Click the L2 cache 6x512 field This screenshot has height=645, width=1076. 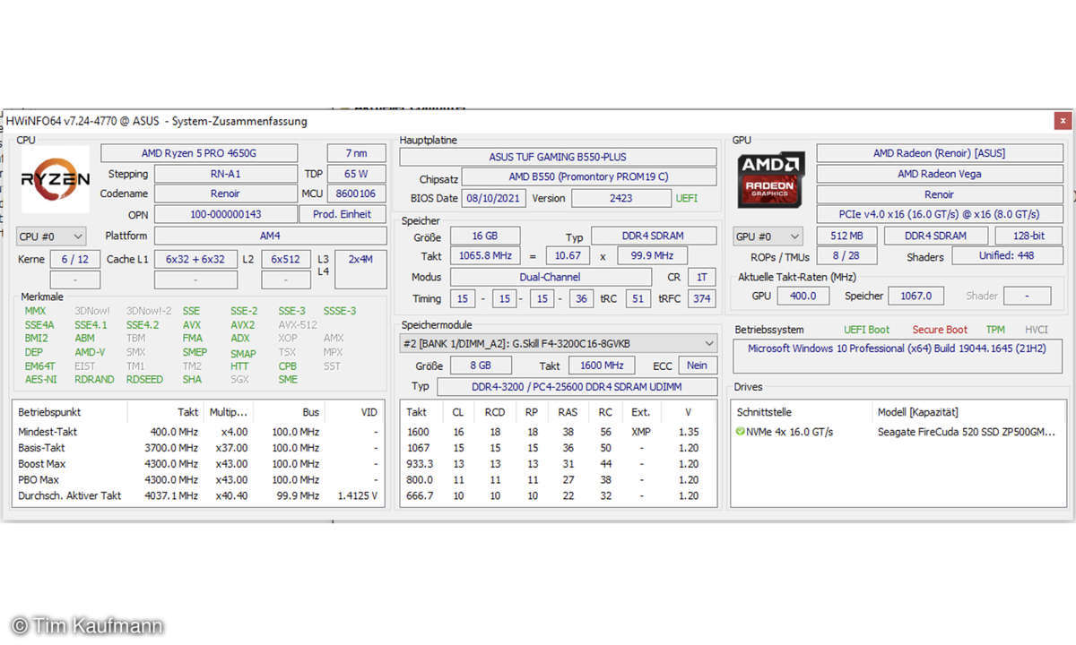[x=286, y=259]
